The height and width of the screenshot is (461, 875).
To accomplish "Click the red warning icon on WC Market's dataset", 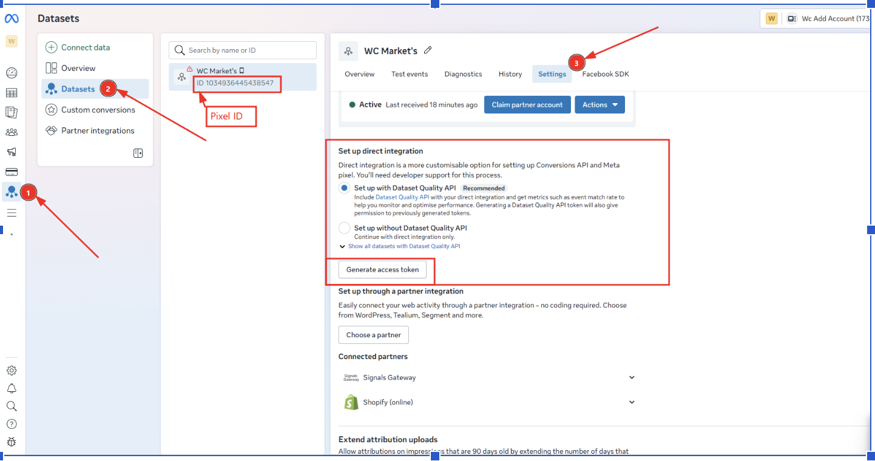I will (x=190, y=69).
